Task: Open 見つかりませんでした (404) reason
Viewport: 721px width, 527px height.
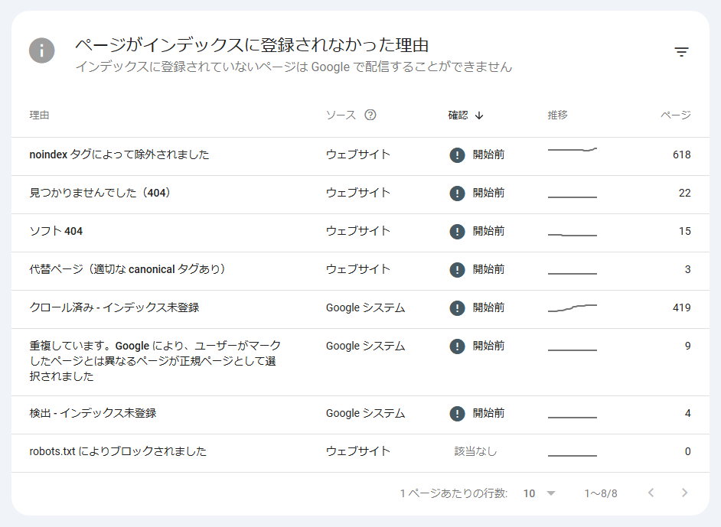Action: (x=100, y=193)
